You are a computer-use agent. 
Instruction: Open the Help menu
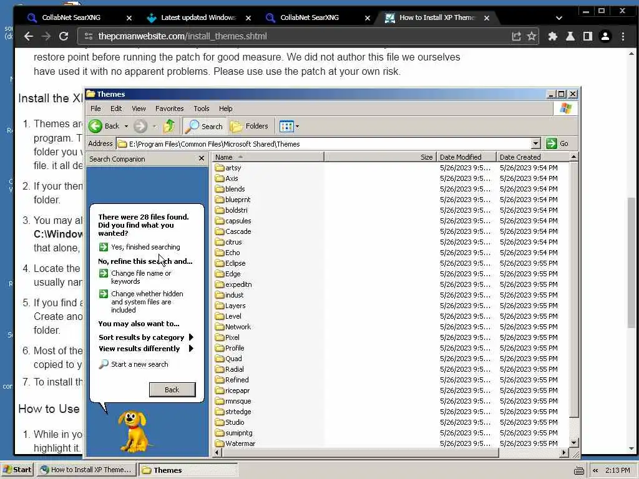tap(225, 109)
